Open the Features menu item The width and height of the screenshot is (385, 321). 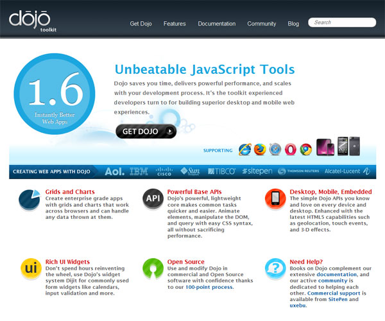tap(175, 24)
